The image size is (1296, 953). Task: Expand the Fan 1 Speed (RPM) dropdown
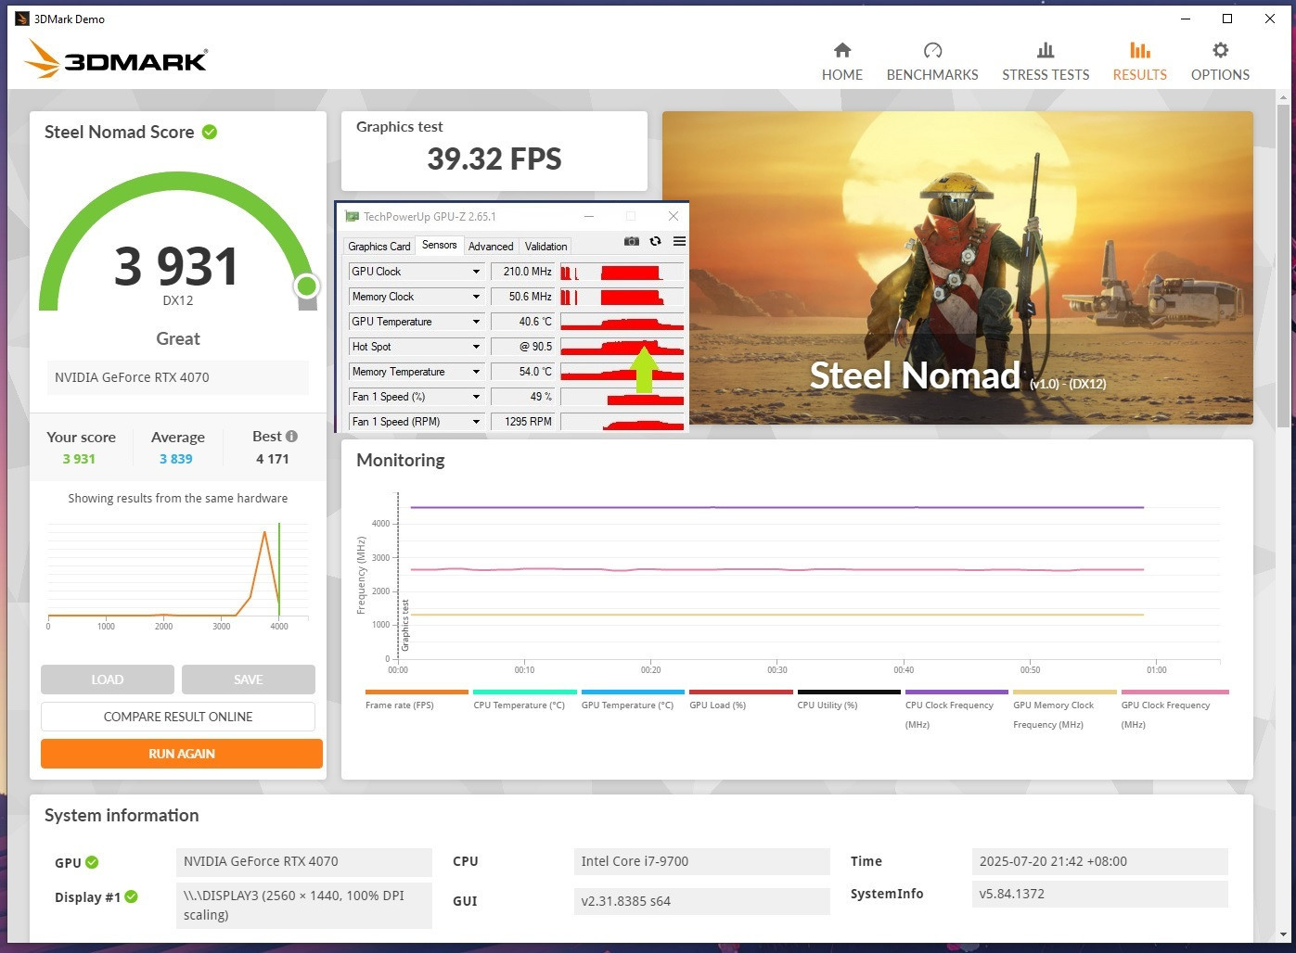click(x=476, y=422)
